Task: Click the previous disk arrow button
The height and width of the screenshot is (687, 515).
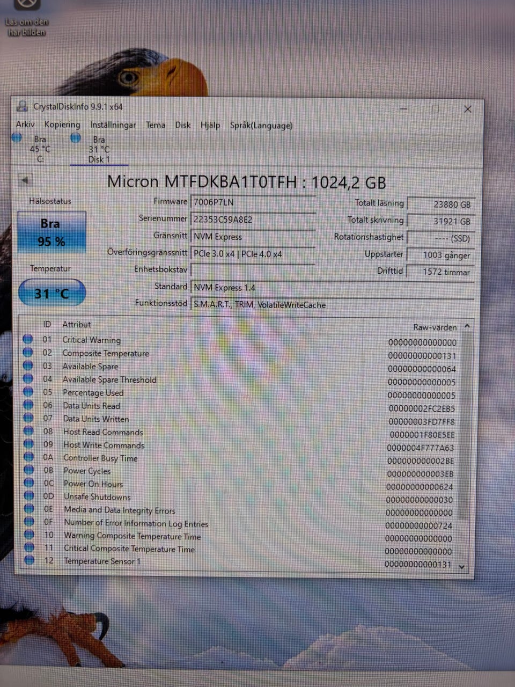Action: pos(25,180)
